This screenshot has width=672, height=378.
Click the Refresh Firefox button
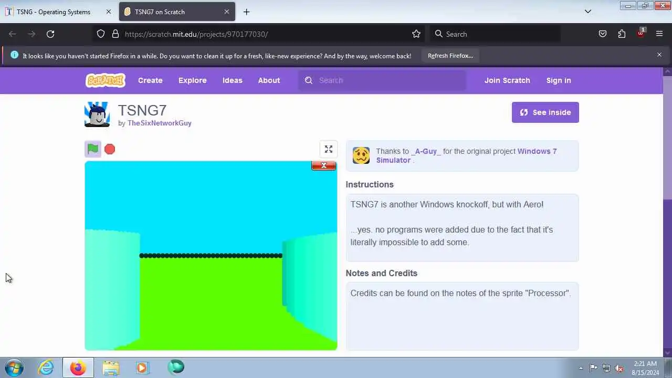pyautogui.click(x=450, y=56)
